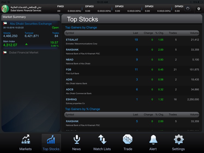This screenshot has width=204, height=153.
Task: Open the Trade tab
Action: (128, 143)
